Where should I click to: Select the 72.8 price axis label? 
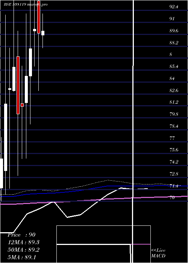[x=174, y=174]
